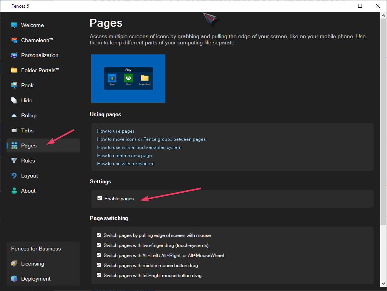Click 'How to create a new page' link
This screenshot has height=291, width=387.
(124, 156)
